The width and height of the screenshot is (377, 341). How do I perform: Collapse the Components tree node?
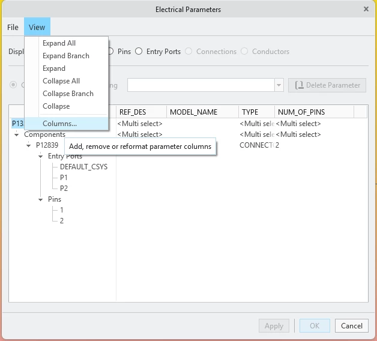tap(16, 134)
